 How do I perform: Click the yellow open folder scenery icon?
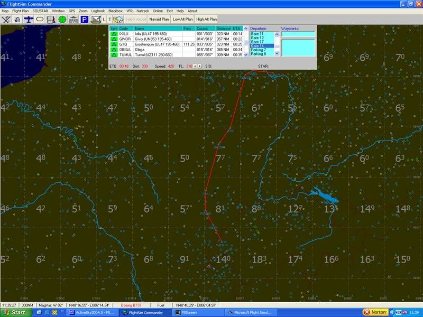click(x=118, y=20)
